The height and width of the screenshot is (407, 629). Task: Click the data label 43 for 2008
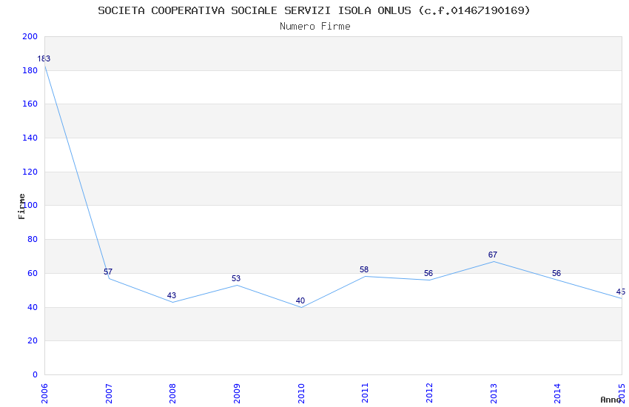click(x=172, y=295)
